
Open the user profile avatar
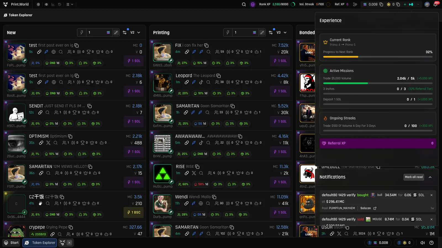point(427,4)
